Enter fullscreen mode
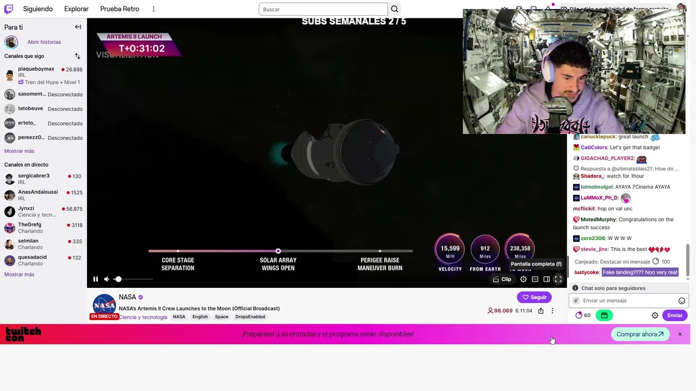The image size is (696, 391). click(558, 279)
